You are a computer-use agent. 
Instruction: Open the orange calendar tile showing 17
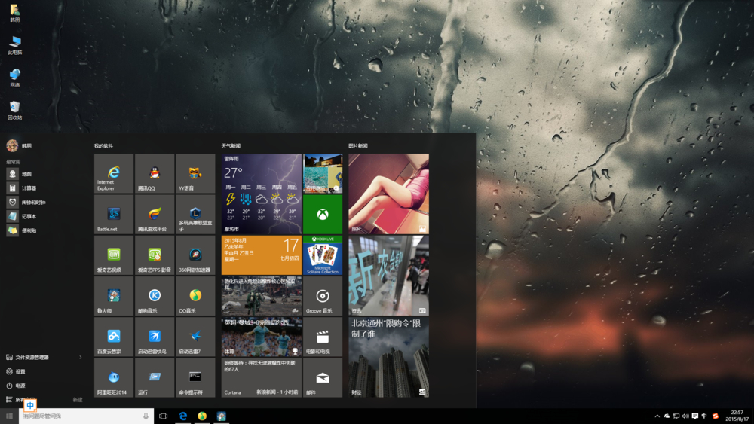[x=262, y=255]
